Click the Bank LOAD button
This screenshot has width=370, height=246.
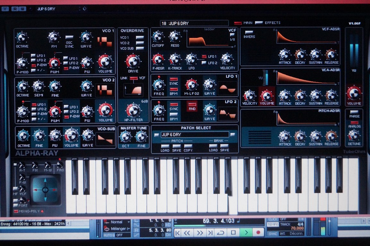click(x=213, y=146)
